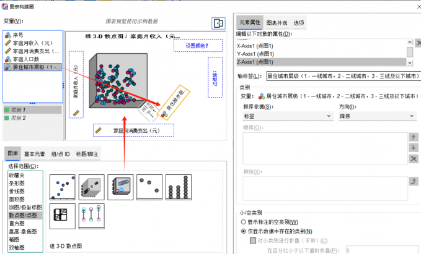Click the X-axis 家庭月消费支出 drop zone
Viewport: 421px width, 254px height.
pos(133,130)
